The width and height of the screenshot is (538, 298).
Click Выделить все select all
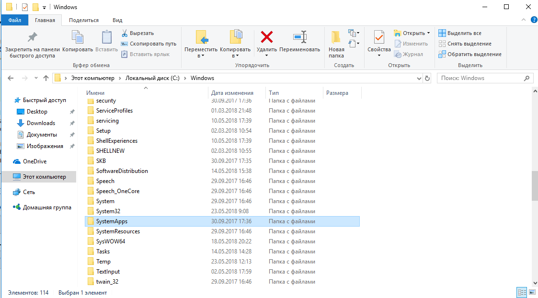click(460, 34)
